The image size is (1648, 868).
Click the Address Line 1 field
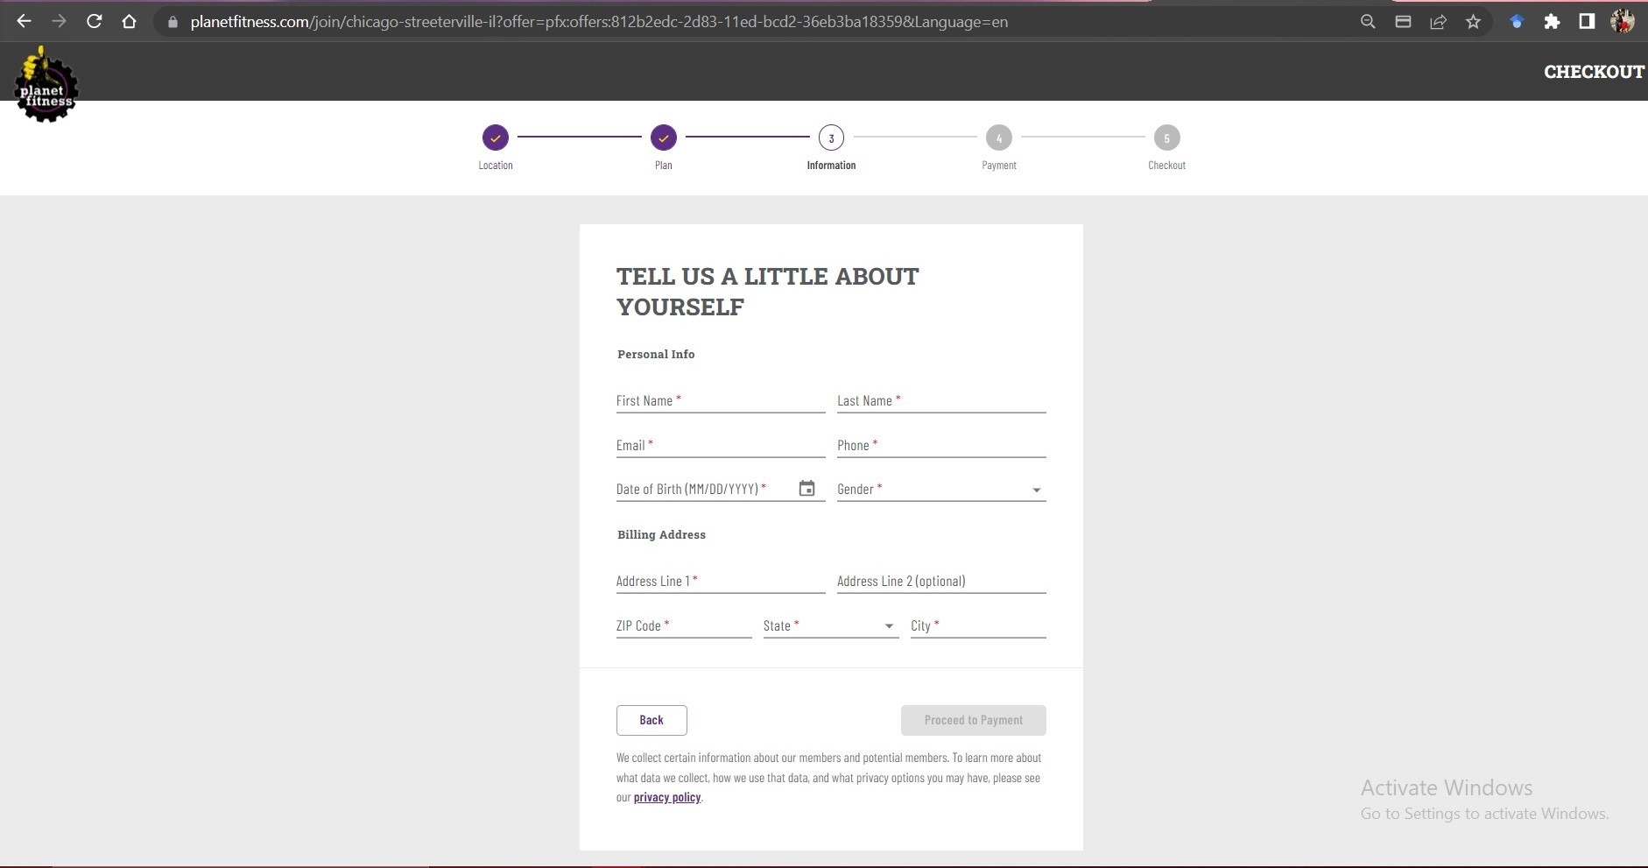(x=721, y=581)
